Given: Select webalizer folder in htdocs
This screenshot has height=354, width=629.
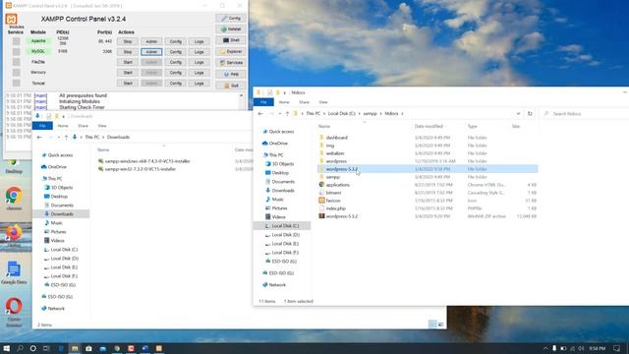Looking at the screenshot, I should [335, 153].
